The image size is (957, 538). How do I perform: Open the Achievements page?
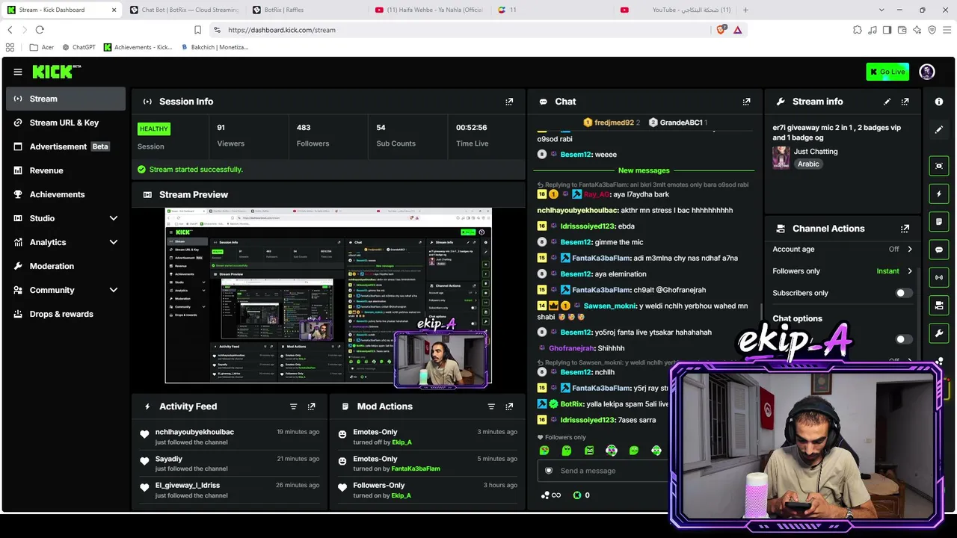pyautogui.click(x=66, y=194)
